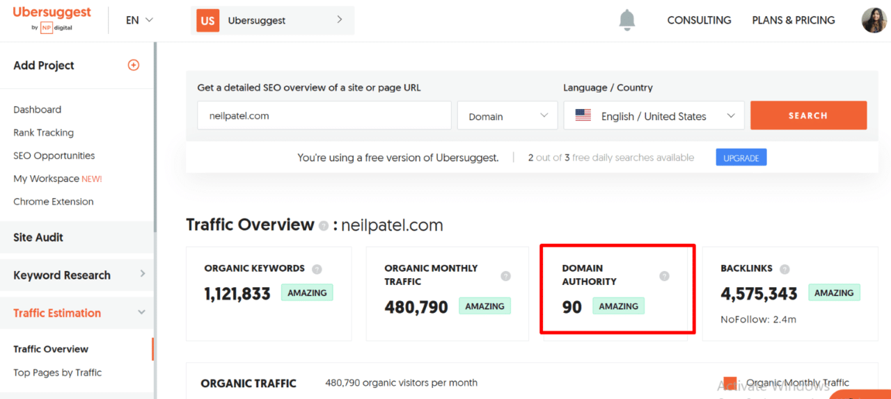Select Top Pages by Traffic

point(58,373)
